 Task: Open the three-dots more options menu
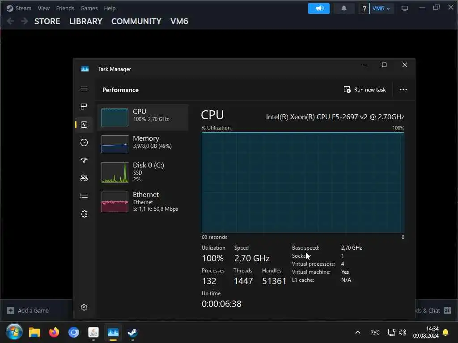[403, 89]
